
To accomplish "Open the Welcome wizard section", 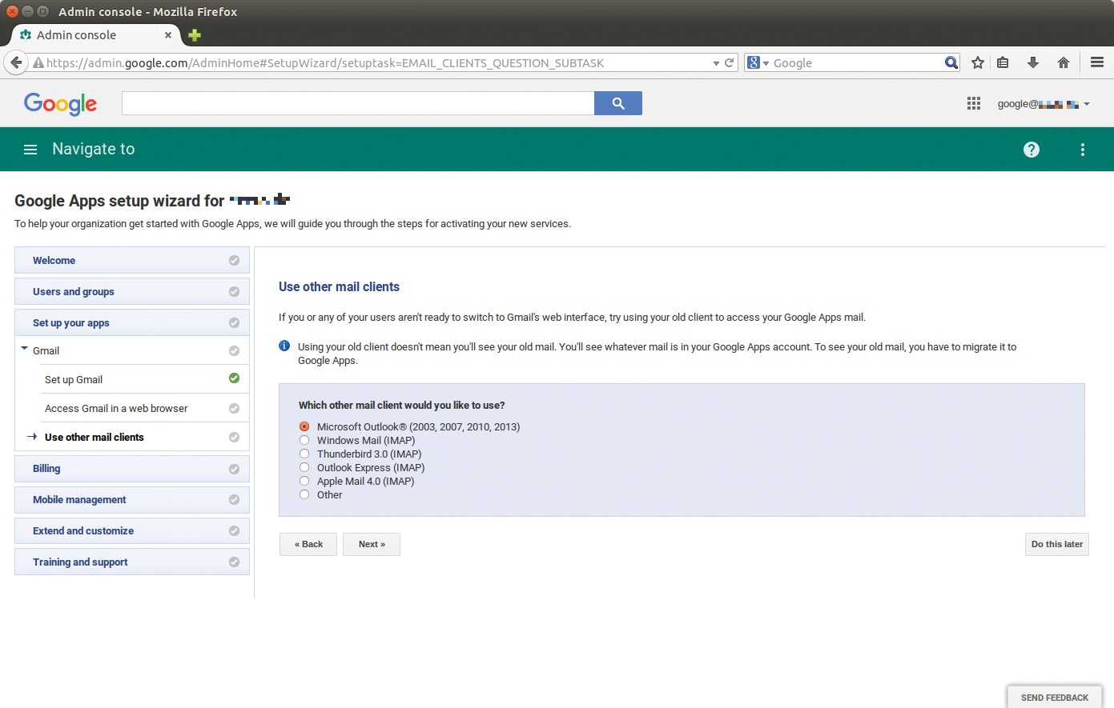I will 132,260.
